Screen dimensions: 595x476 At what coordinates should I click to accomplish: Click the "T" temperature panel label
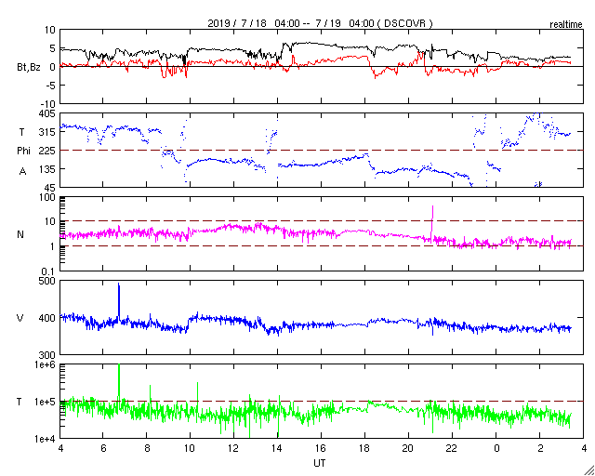[x=19, y=402]
